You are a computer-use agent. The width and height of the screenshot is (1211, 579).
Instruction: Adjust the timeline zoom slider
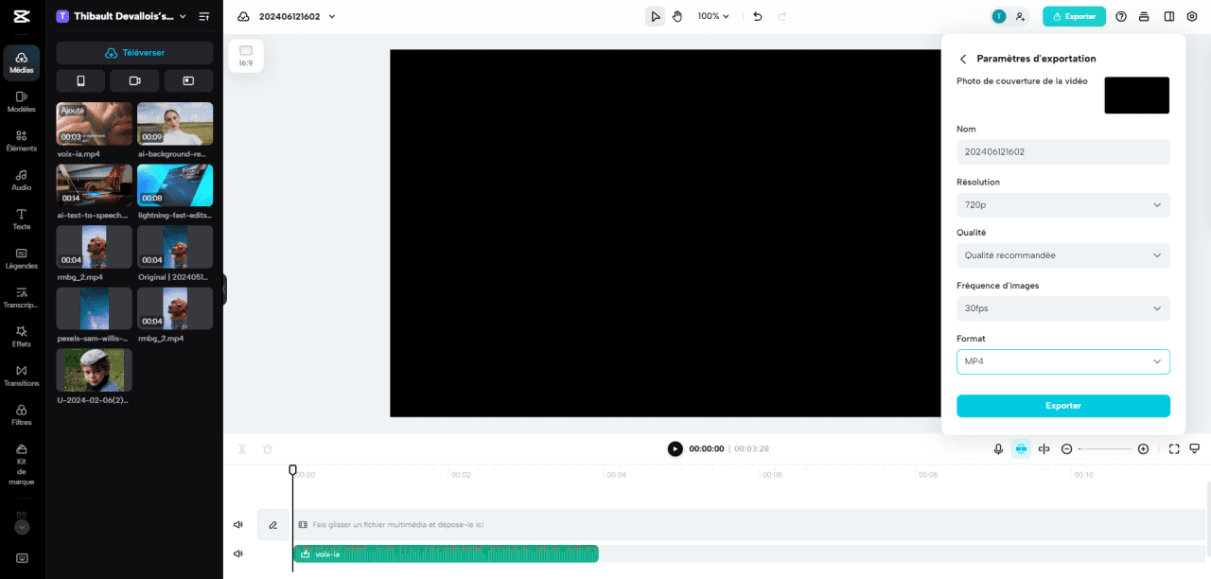tap(1105, 448)
